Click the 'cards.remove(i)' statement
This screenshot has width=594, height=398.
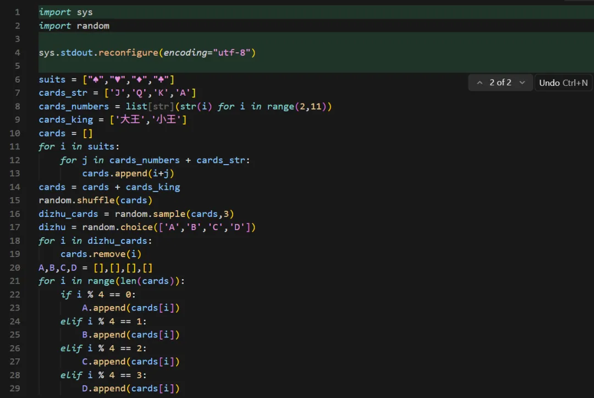(101, 254)
